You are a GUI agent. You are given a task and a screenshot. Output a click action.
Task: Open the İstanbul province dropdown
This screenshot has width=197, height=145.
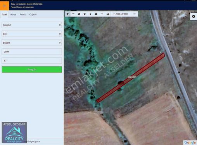coord(32,25)
